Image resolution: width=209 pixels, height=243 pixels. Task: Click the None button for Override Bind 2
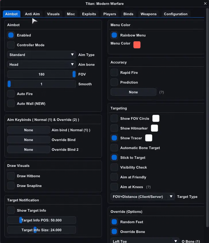coord(28,150)
